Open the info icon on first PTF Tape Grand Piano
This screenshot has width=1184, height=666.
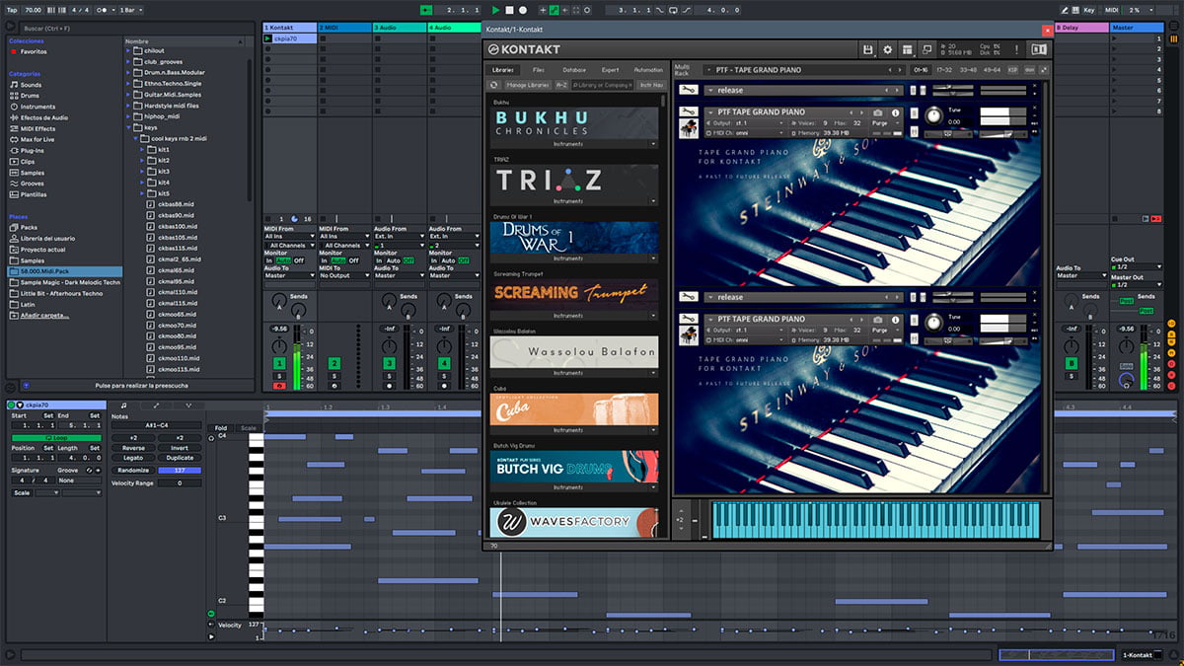coord(895,113)
